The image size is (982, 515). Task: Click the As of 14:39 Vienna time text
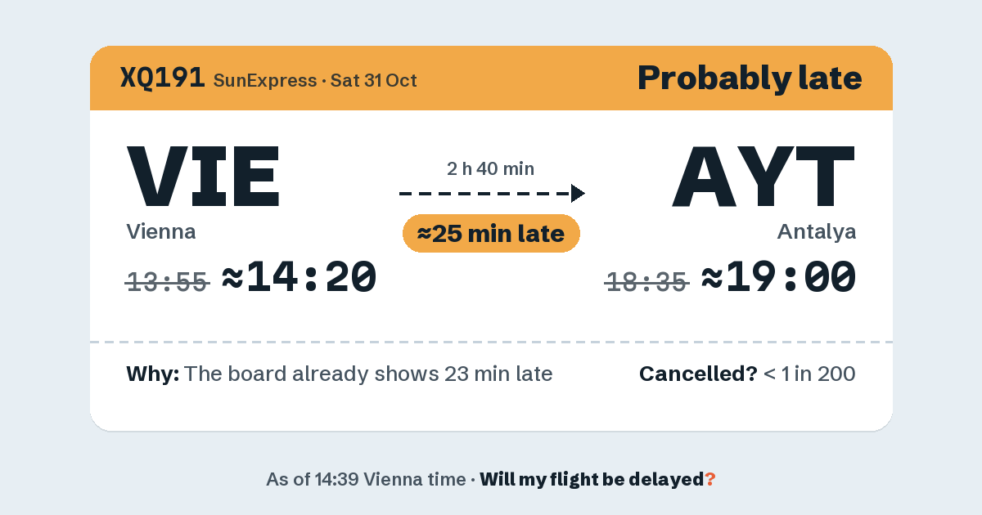coord(366,479)
